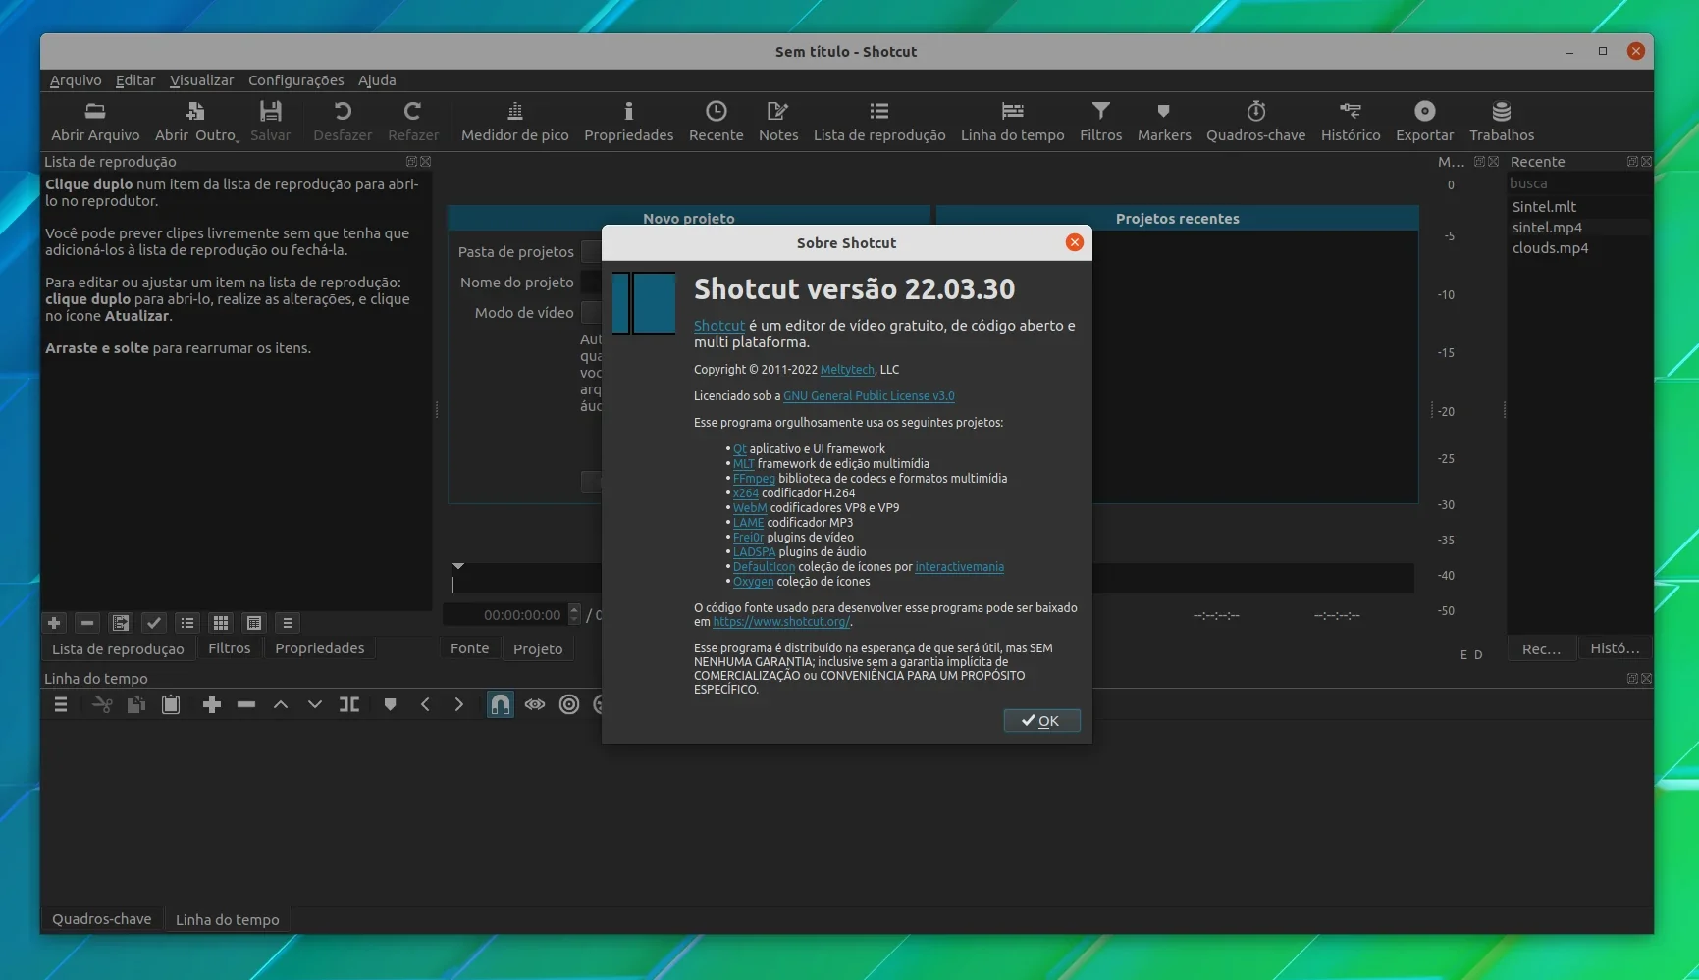The width and height of the screenshot is (1699, 980).
Task: Click the timeline split-at-playhead icon
Action: tap(349, 704)
